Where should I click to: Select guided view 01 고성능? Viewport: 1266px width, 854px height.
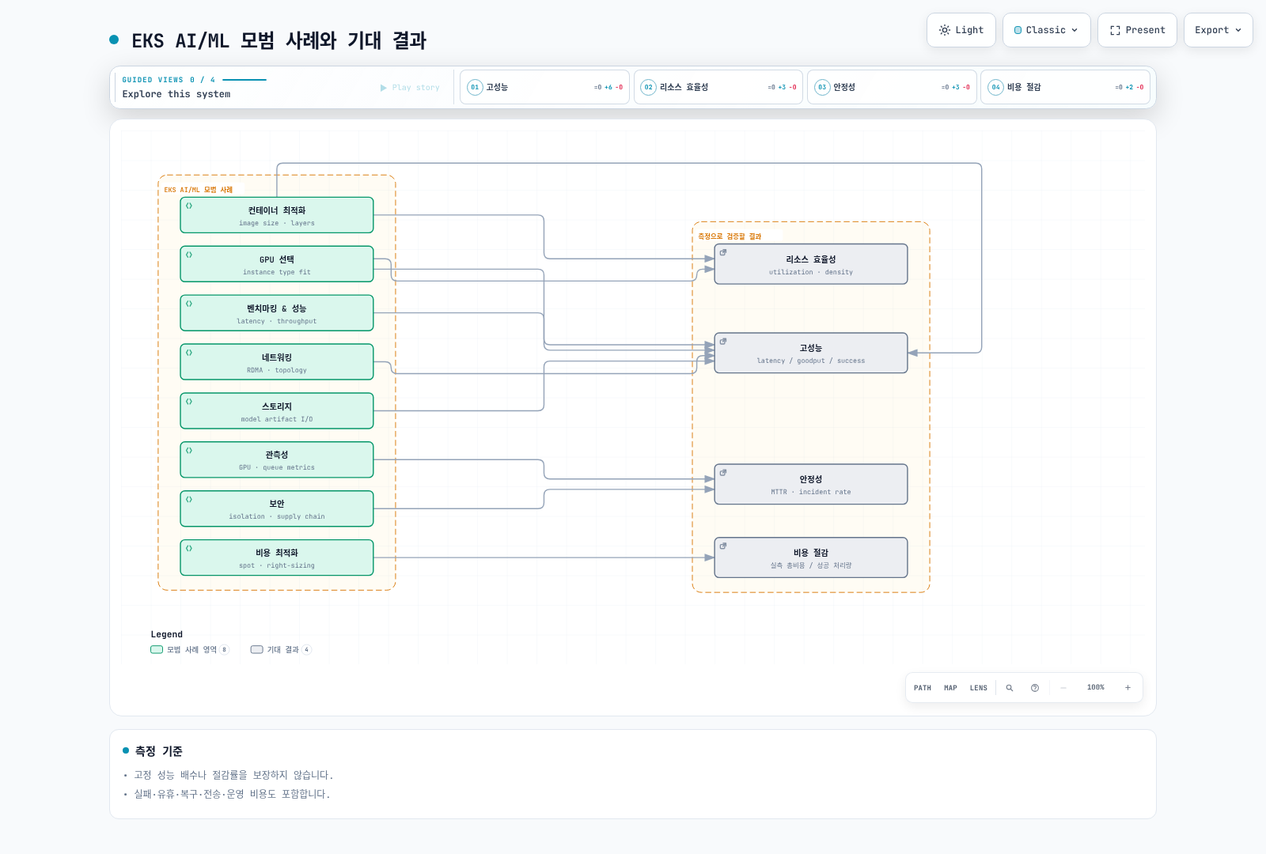[544, 87]
